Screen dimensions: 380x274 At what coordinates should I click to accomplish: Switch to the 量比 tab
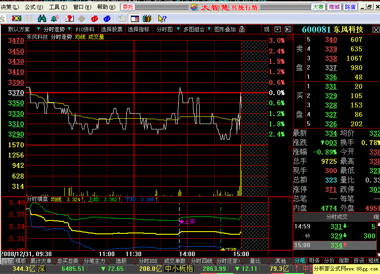[x=255, y=261]
